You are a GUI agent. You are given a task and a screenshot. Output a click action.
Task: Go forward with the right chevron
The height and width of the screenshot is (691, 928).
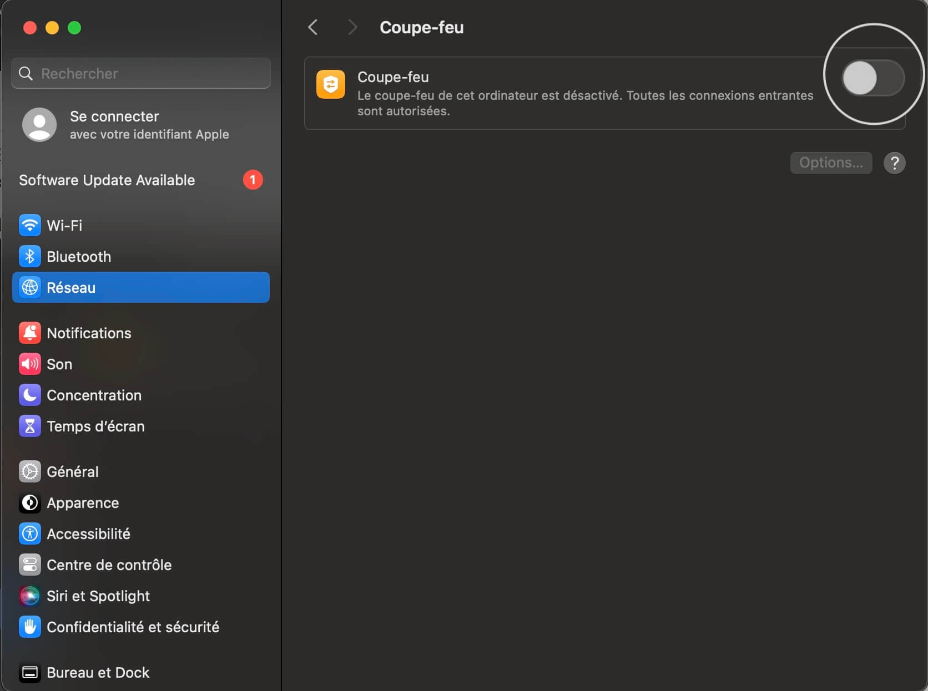point(352,27)
